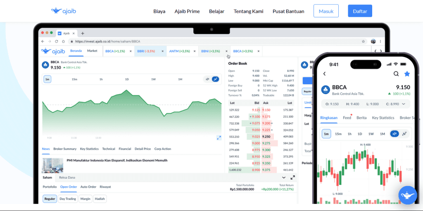Click the browser back arrow in laptop mockup
The image size is (423, 211).
(43, 41)
